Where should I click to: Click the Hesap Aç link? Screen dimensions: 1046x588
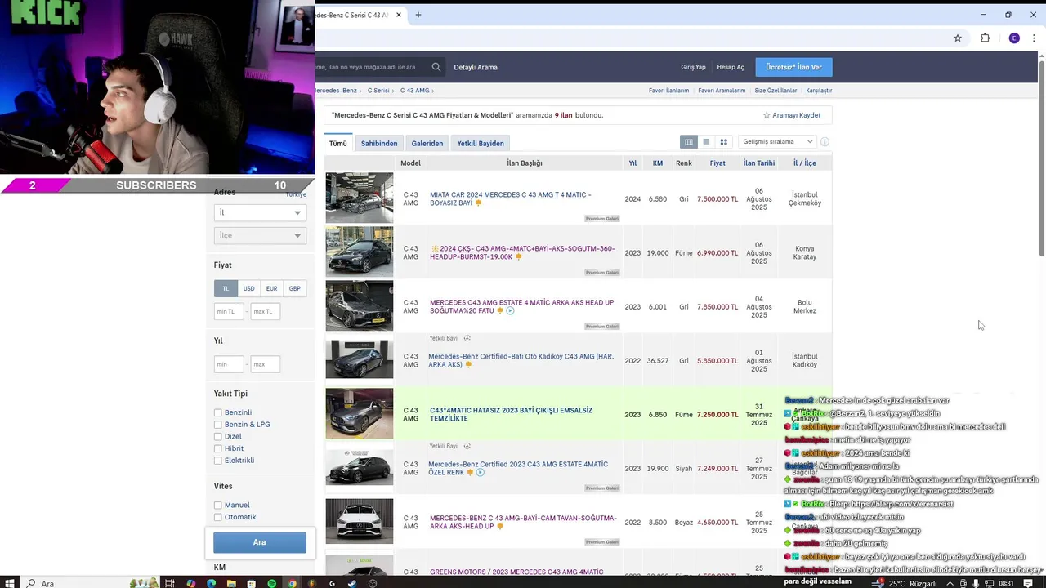731,67
